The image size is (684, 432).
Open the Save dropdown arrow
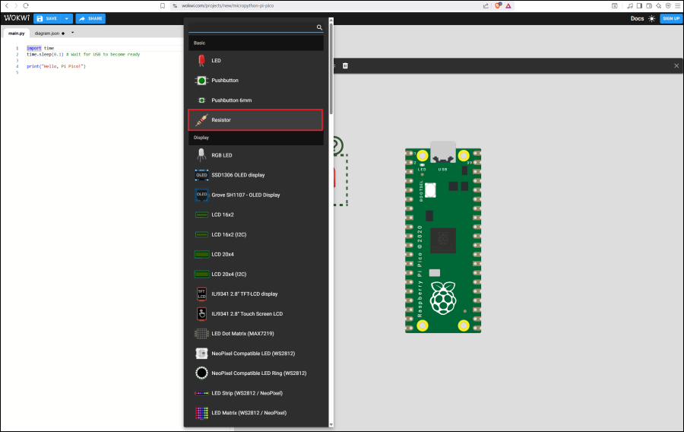pos(66,18)
